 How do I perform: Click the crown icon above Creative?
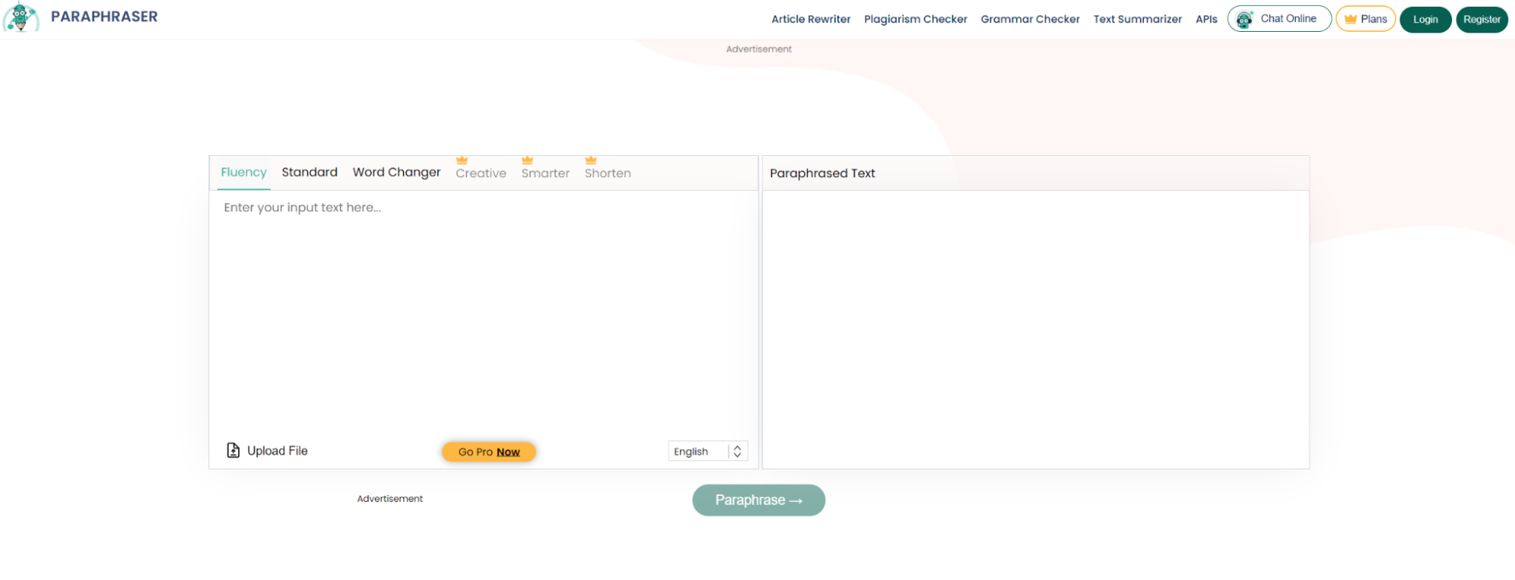coord(462,160)
